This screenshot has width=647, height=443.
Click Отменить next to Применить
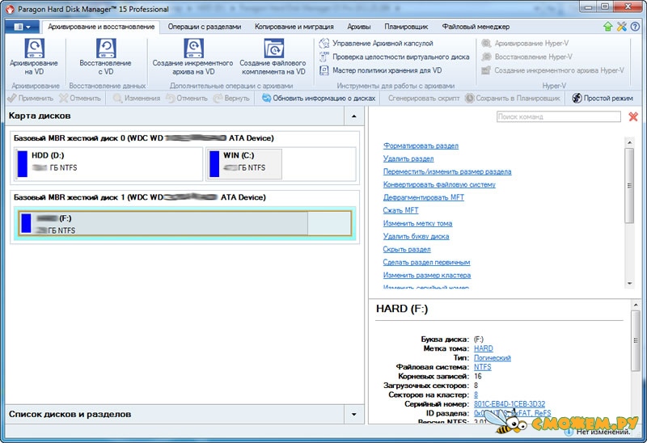click(x=80, y=98)
